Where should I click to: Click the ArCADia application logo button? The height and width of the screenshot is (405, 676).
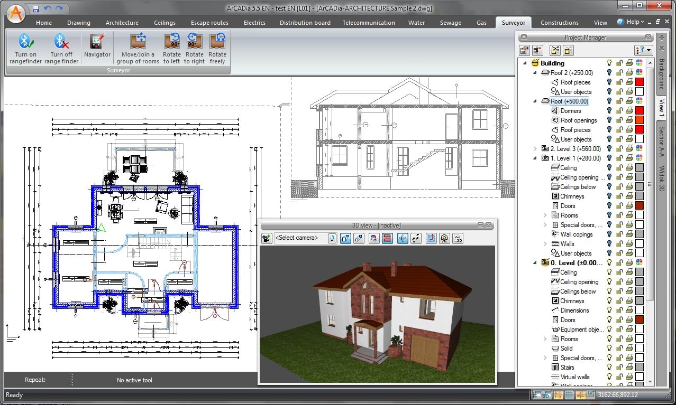[x=17, y=13]
